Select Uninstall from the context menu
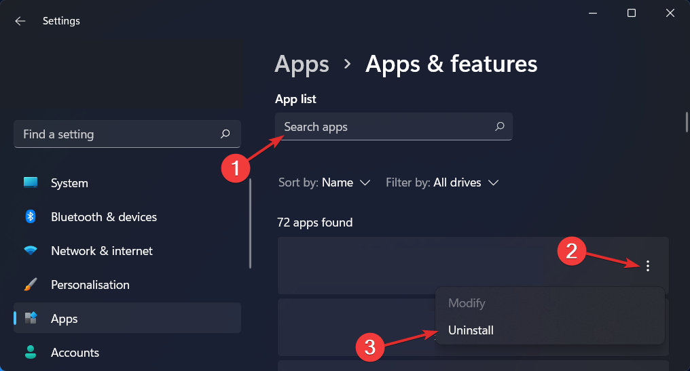Image resolution: width=690 pixels, height=371 pixels. click(471, 330)
